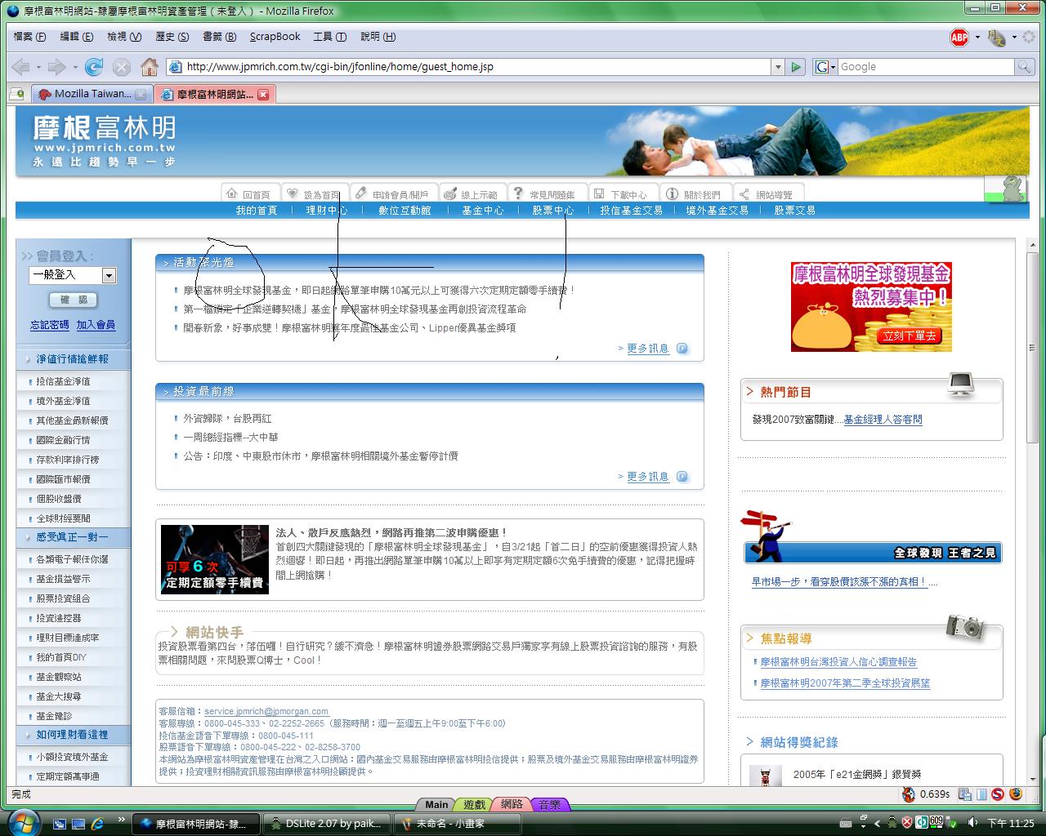Go to the Firefox Home icon
This screenshot has width=1046, height=836.
[x=149, y=67]
